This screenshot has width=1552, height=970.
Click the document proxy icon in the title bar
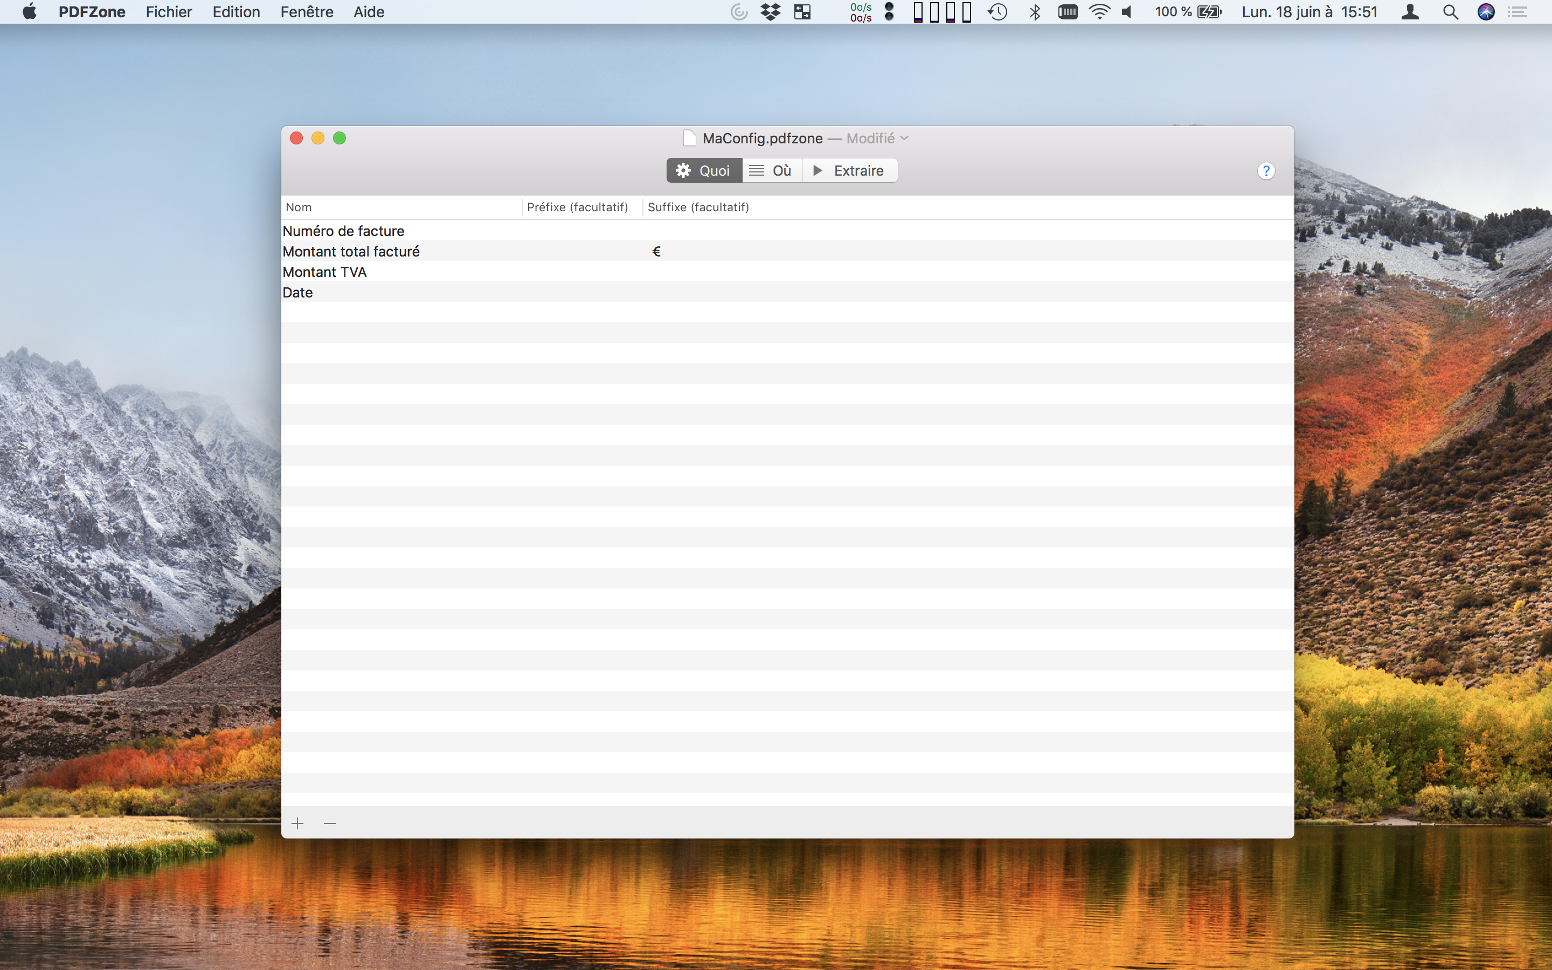tap(689, 138)
